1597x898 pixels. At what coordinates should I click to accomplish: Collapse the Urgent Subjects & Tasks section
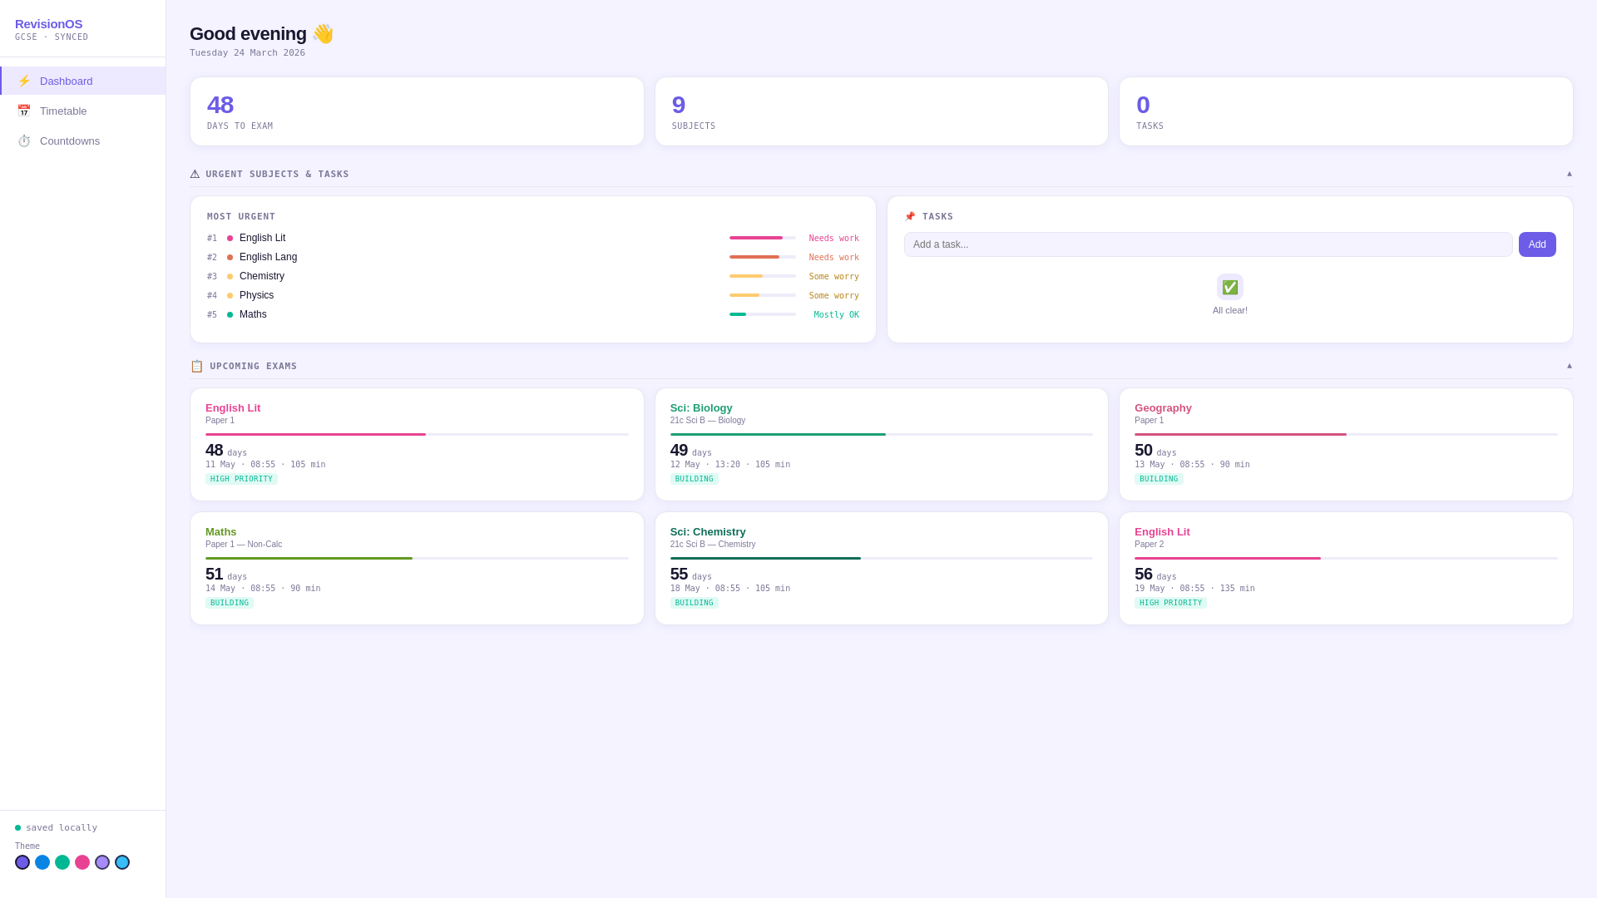pos(1569,174)
